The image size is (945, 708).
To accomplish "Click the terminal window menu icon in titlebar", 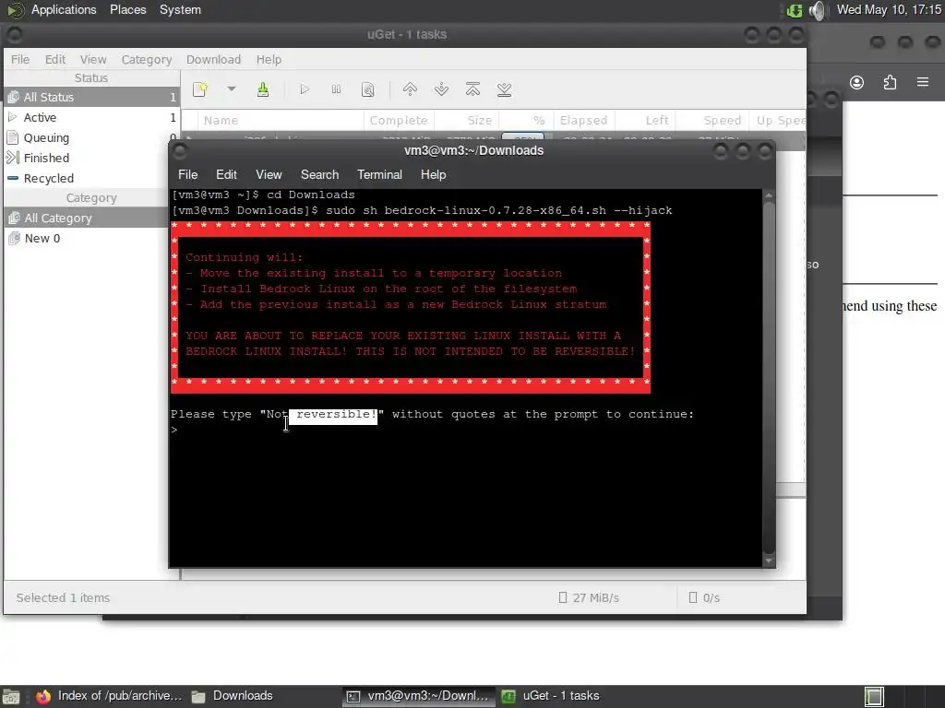I will tap(180, 151).
